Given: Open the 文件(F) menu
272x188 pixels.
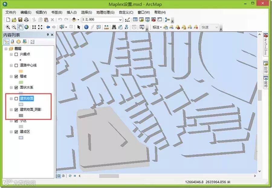Looking at the screenshot, I should (x=11, y=12).
